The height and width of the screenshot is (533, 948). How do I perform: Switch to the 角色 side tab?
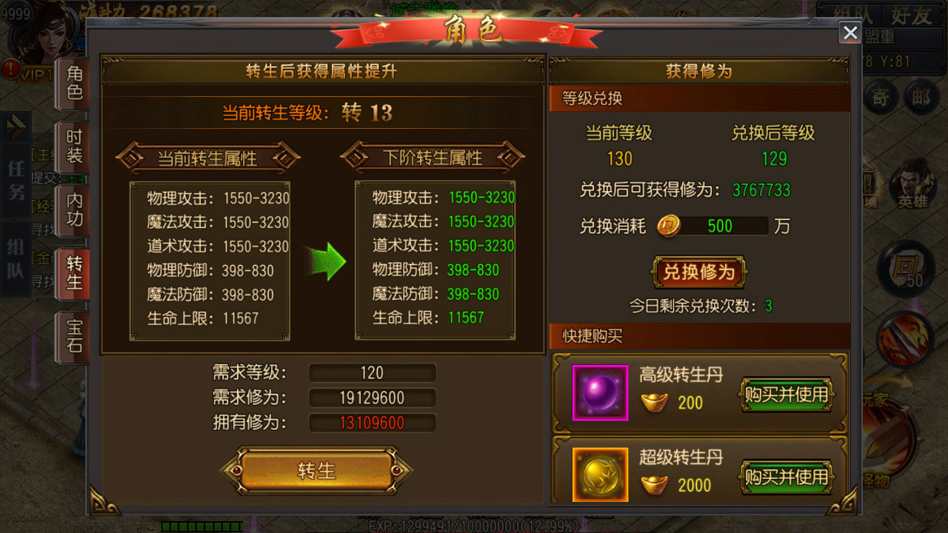(x=74, y=83)
